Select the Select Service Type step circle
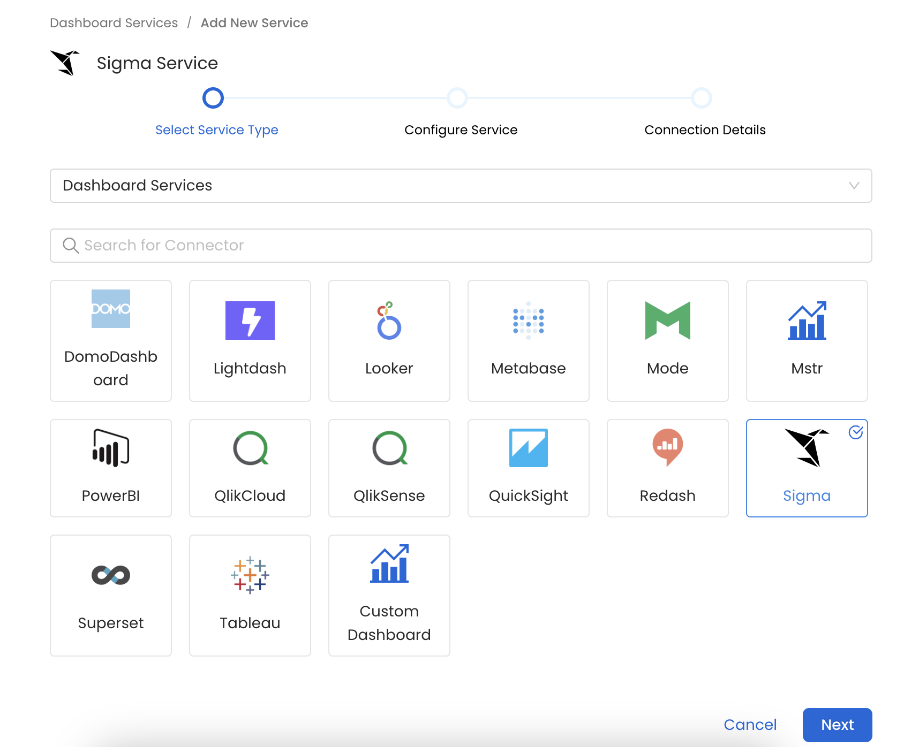 pyautogui.click(x=213, y=98)
